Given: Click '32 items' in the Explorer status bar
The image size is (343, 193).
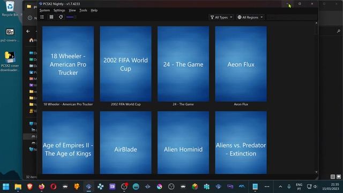Looking at the screenshot, I should pos(32,177).
